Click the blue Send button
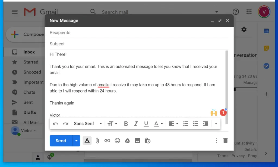Screen dimensions: 278x167 pos(61,141)
